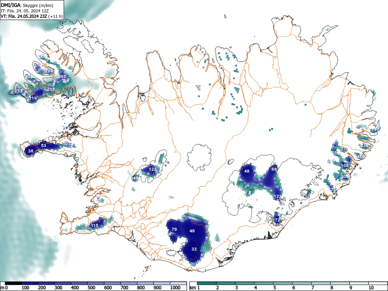The width and height of the screenshot is (388, 291).
Task: Click the visibility value 89 on the map
Action: pos(274,169)
